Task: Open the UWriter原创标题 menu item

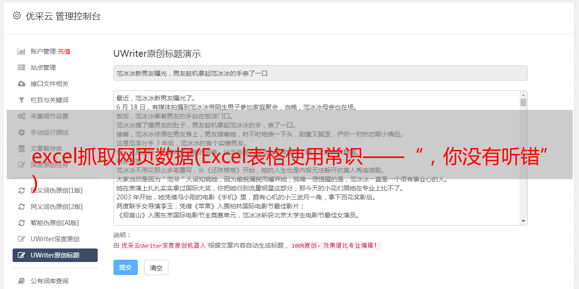Action: pos(55,255)
